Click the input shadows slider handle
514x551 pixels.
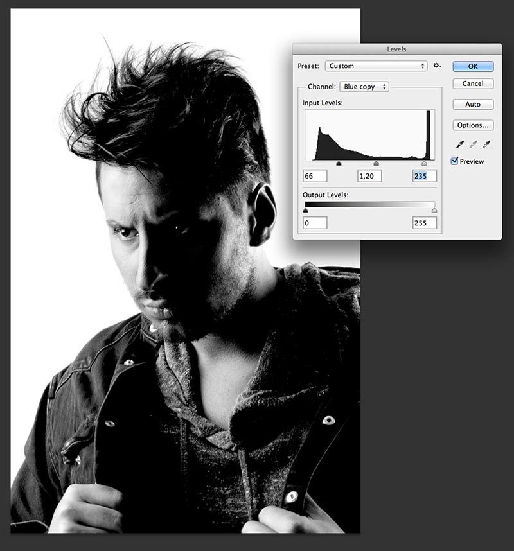coord(339,164)
